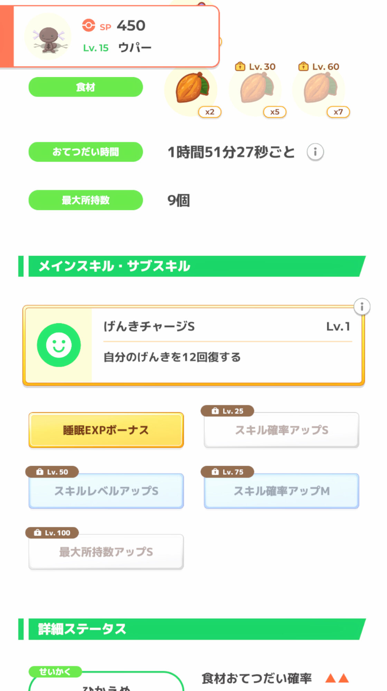Viewport: 387px width, 691px height.
Task: Select the 睡眠EXPボーナス sub skill
Action: coord(106,430)
